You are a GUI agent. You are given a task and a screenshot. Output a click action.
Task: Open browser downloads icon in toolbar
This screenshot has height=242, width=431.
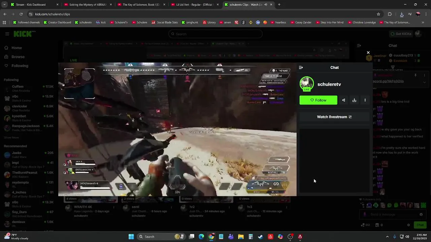[x=402, y=14]
